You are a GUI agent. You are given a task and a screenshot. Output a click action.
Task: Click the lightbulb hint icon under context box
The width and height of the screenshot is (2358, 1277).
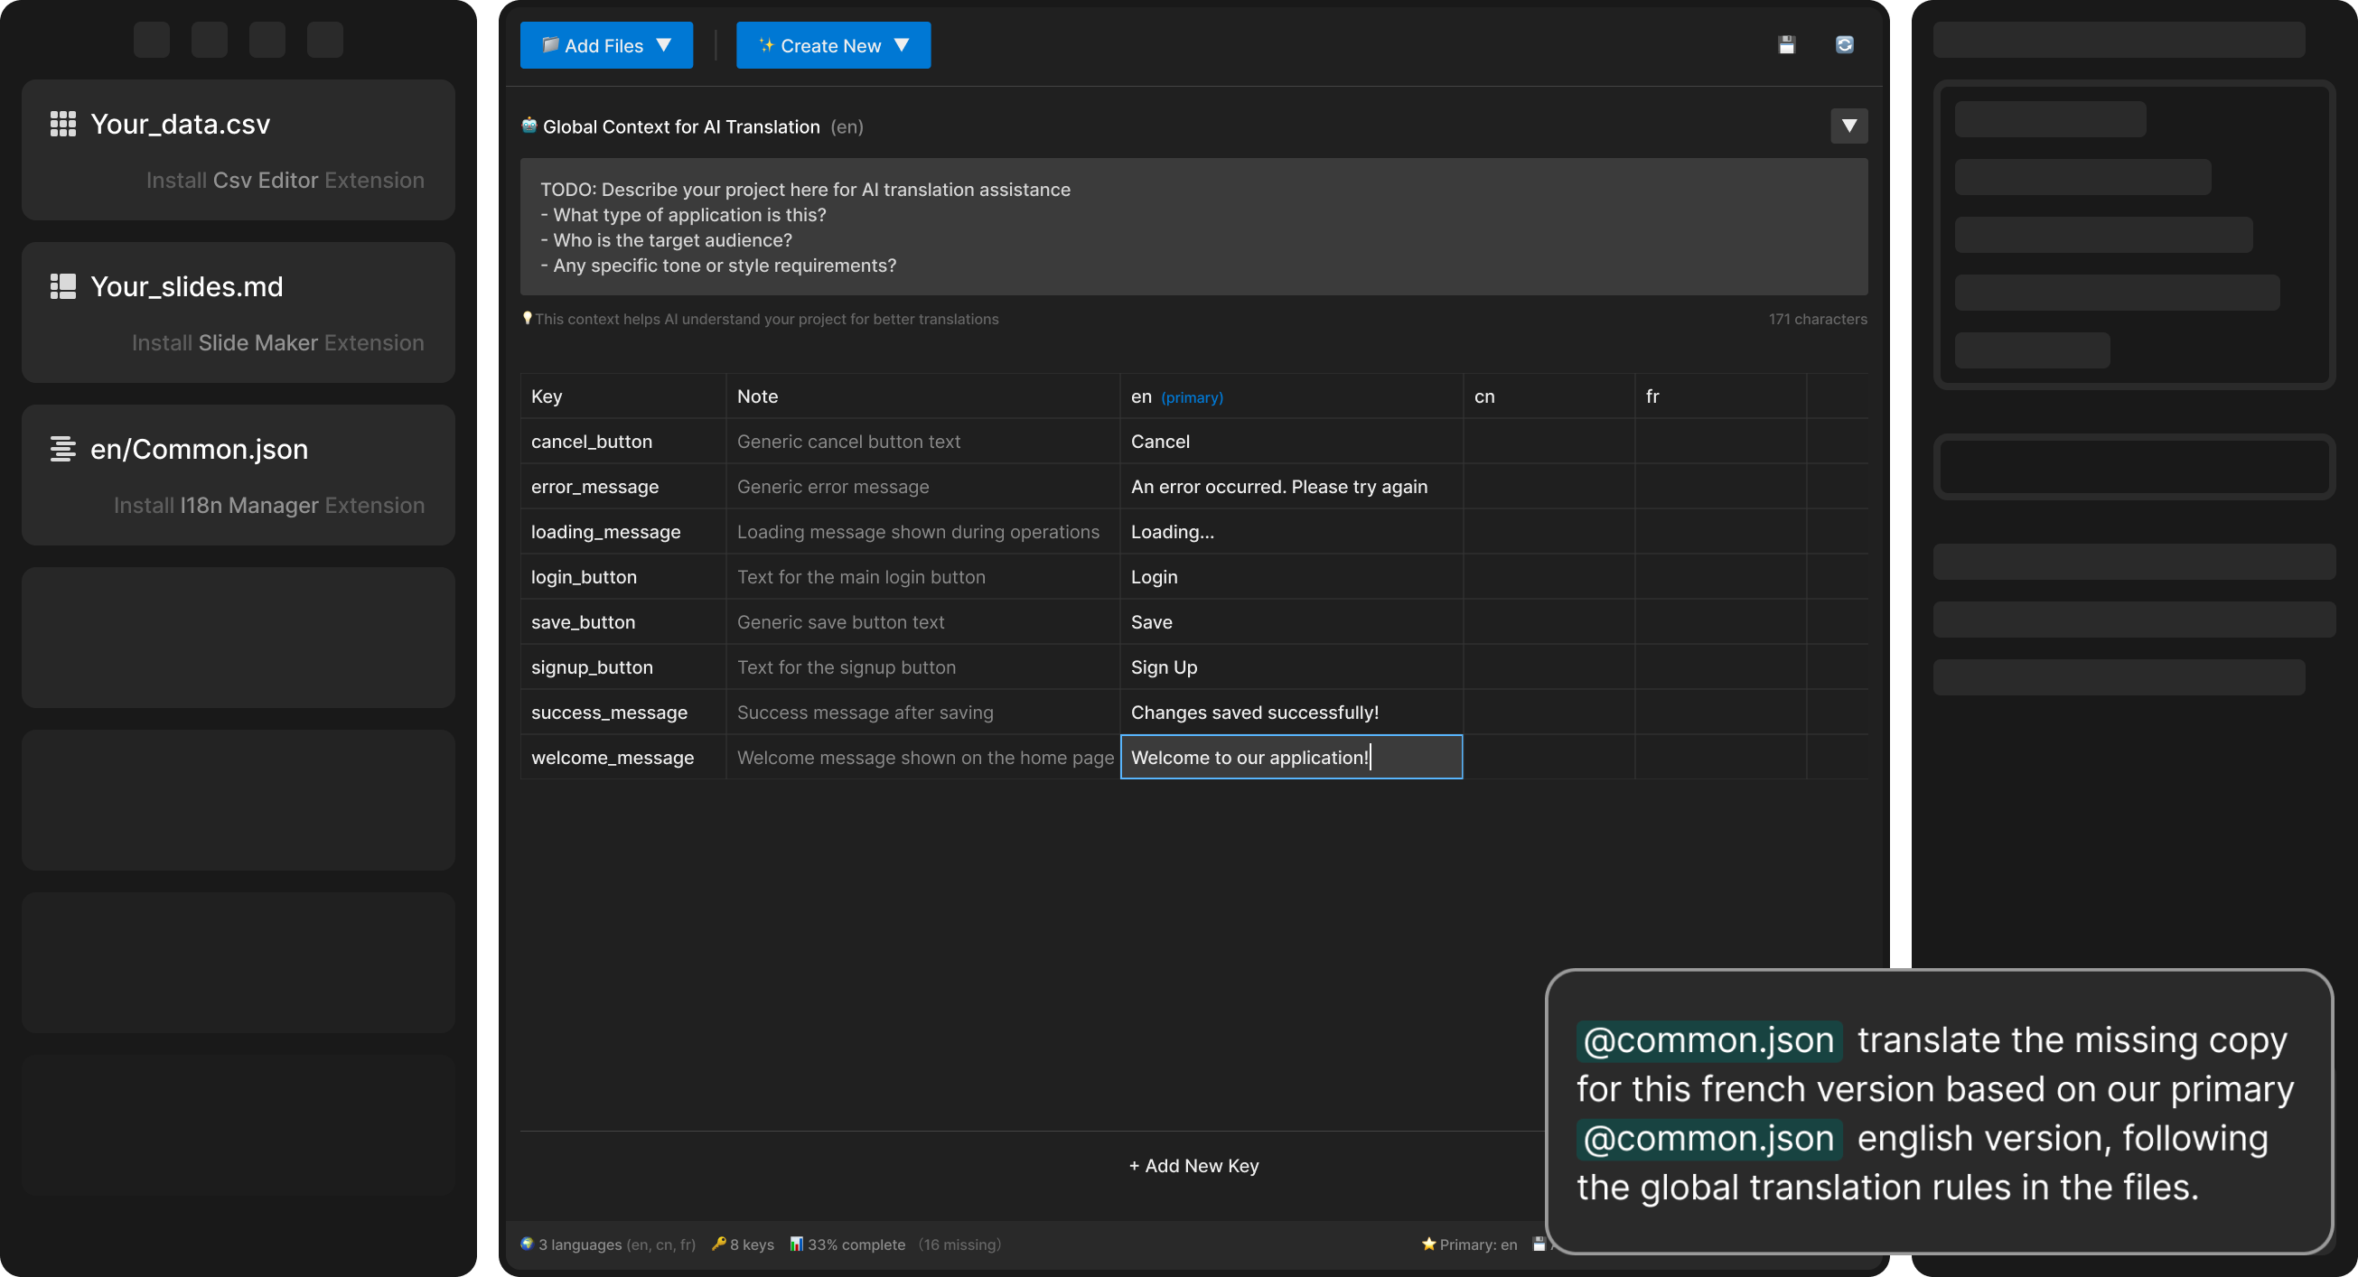click(x=528, y=318)
